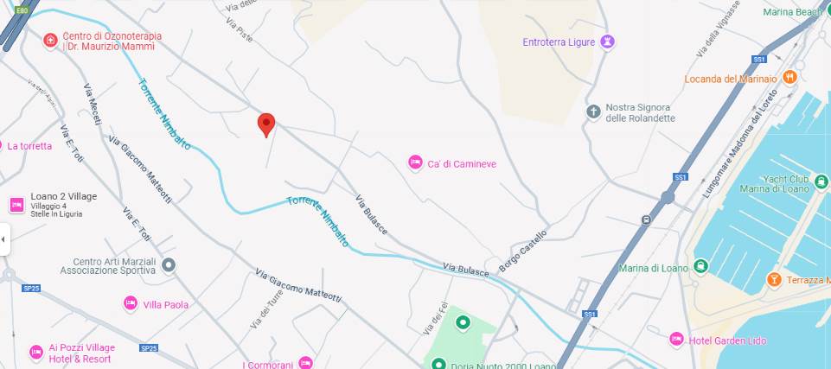
Task: Select Locanda del Marinaio restaurant icon
Action: (x=789, y=77)
